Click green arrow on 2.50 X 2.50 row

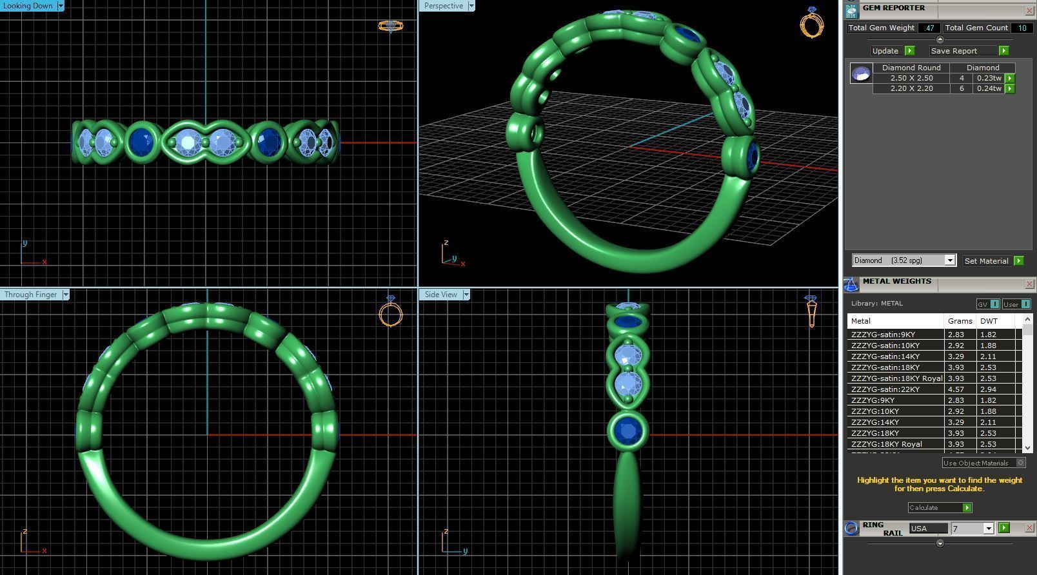[1010, 78]
